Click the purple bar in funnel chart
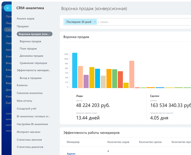This screenshot has width=191, height=155. (86, 81)
